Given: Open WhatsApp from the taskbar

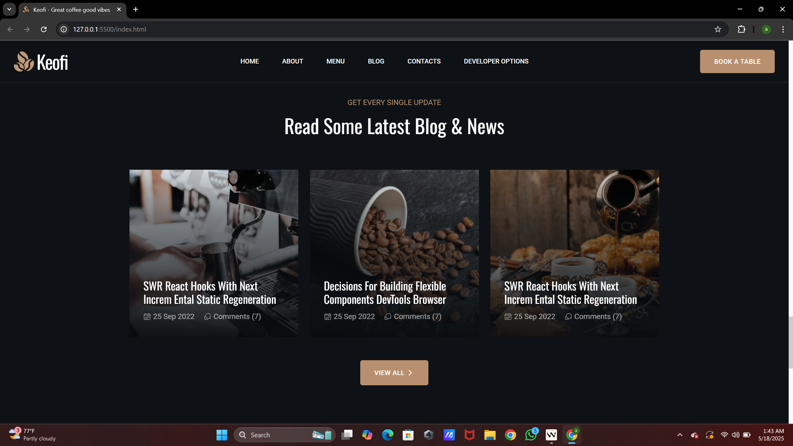Looking at the screenshot, I should (531, 435).
